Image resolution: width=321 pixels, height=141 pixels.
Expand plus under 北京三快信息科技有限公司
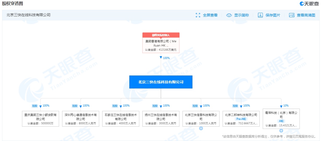coord(201,128)
